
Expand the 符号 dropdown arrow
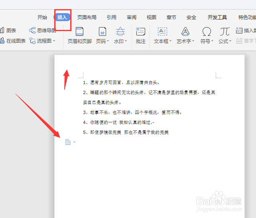[213, 41]
